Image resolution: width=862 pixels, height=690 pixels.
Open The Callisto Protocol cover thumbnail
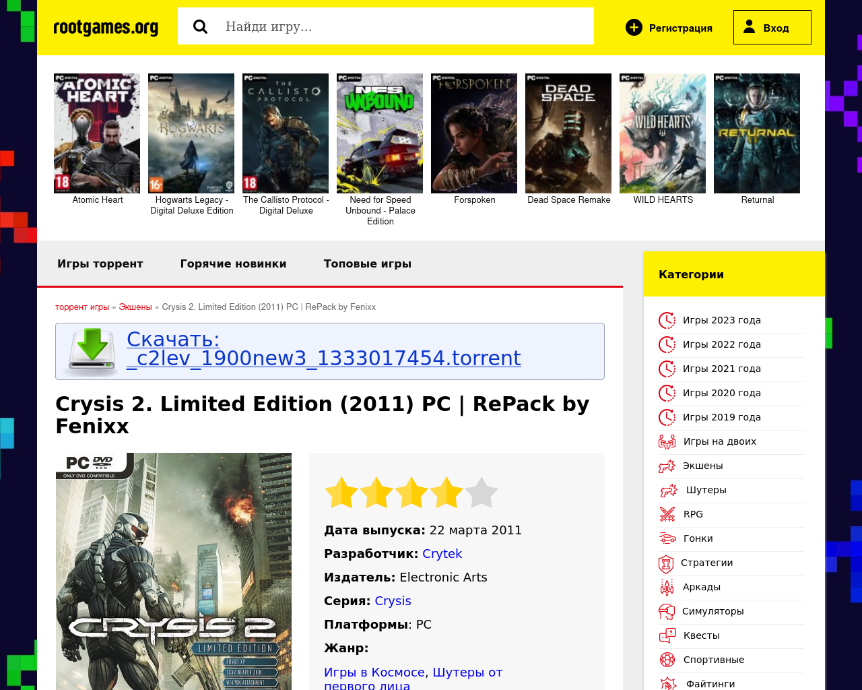pos(286,133)
